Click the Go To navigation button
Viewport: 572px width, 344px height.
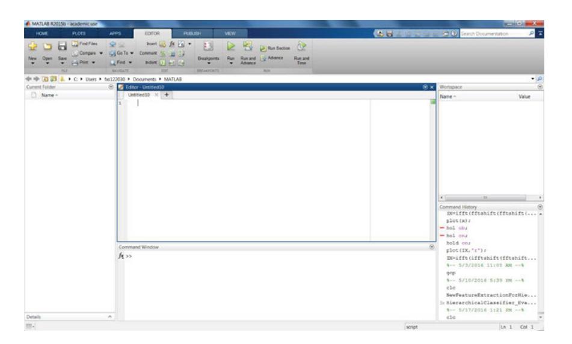121,53
